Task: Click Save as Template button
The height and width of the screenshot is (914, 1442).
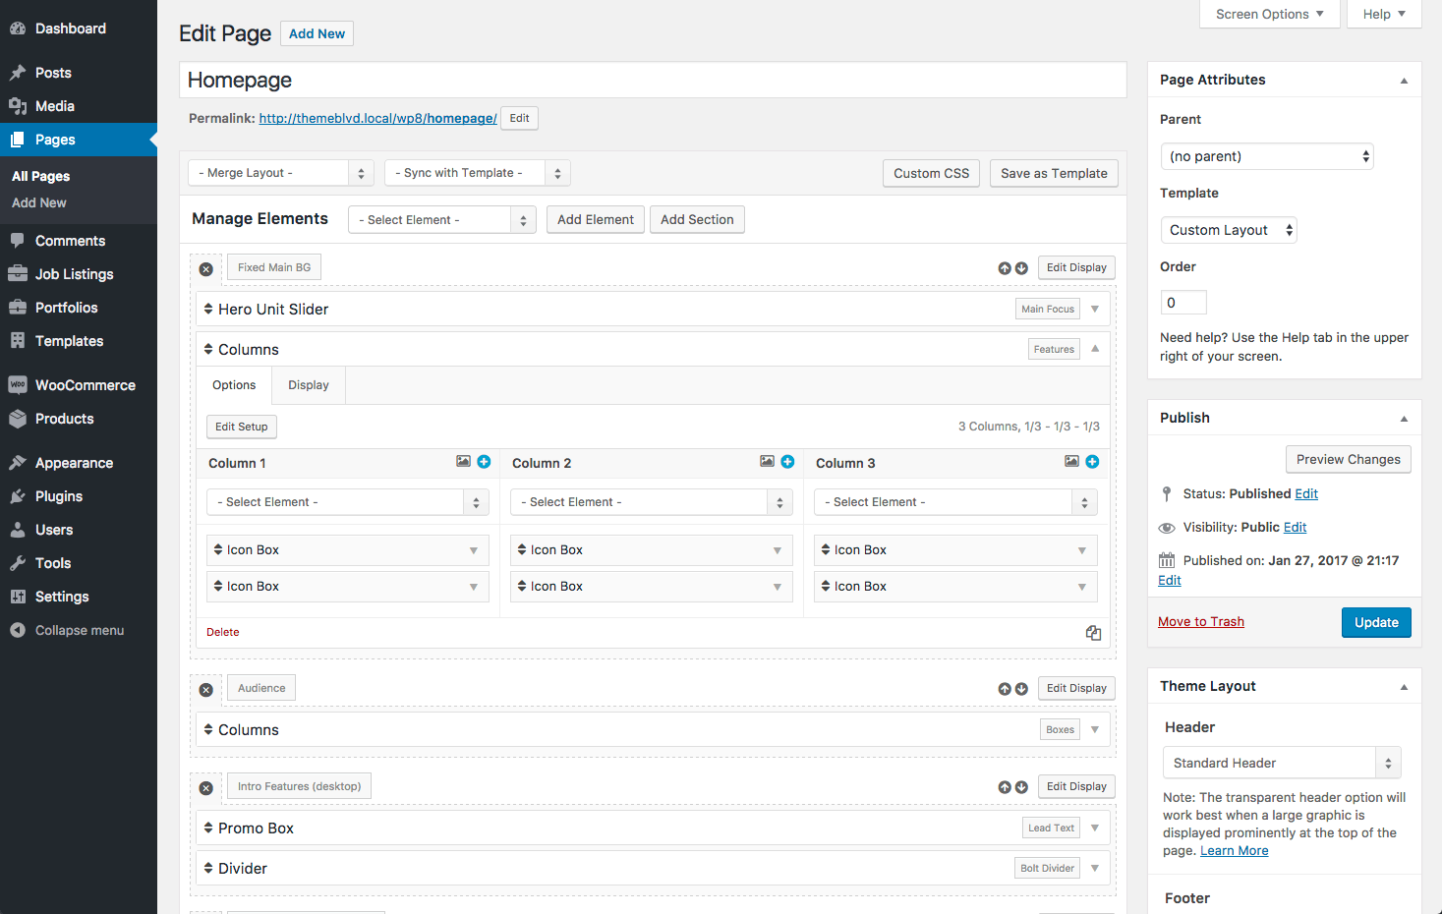Action: coord(1054,173)
